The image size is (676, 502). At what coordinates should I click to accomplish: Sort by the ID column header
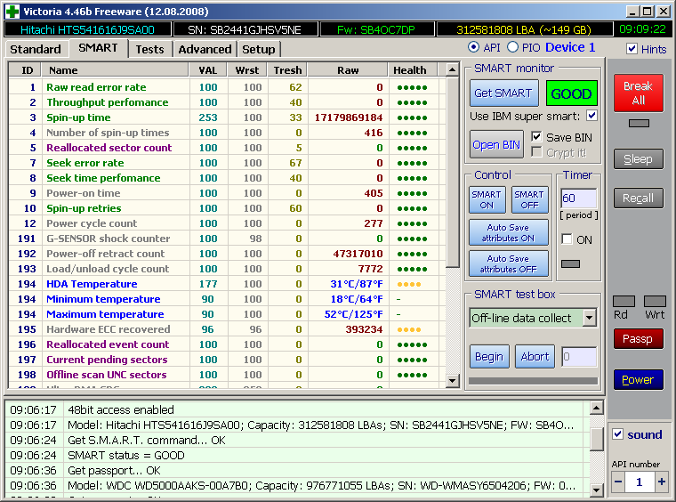click(27, 69)
